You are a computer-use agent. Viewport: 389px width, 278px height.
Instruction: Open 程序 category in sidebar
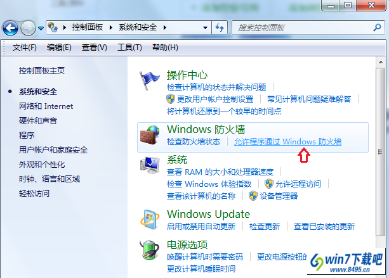pos(27,136)
